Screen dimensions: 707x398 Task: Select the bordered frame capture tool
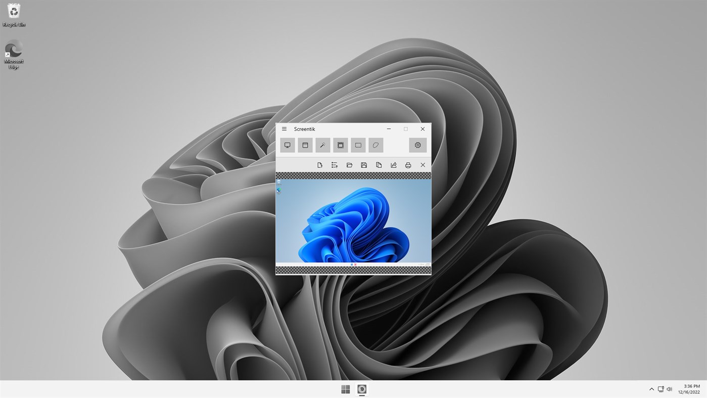coord(340,145)
